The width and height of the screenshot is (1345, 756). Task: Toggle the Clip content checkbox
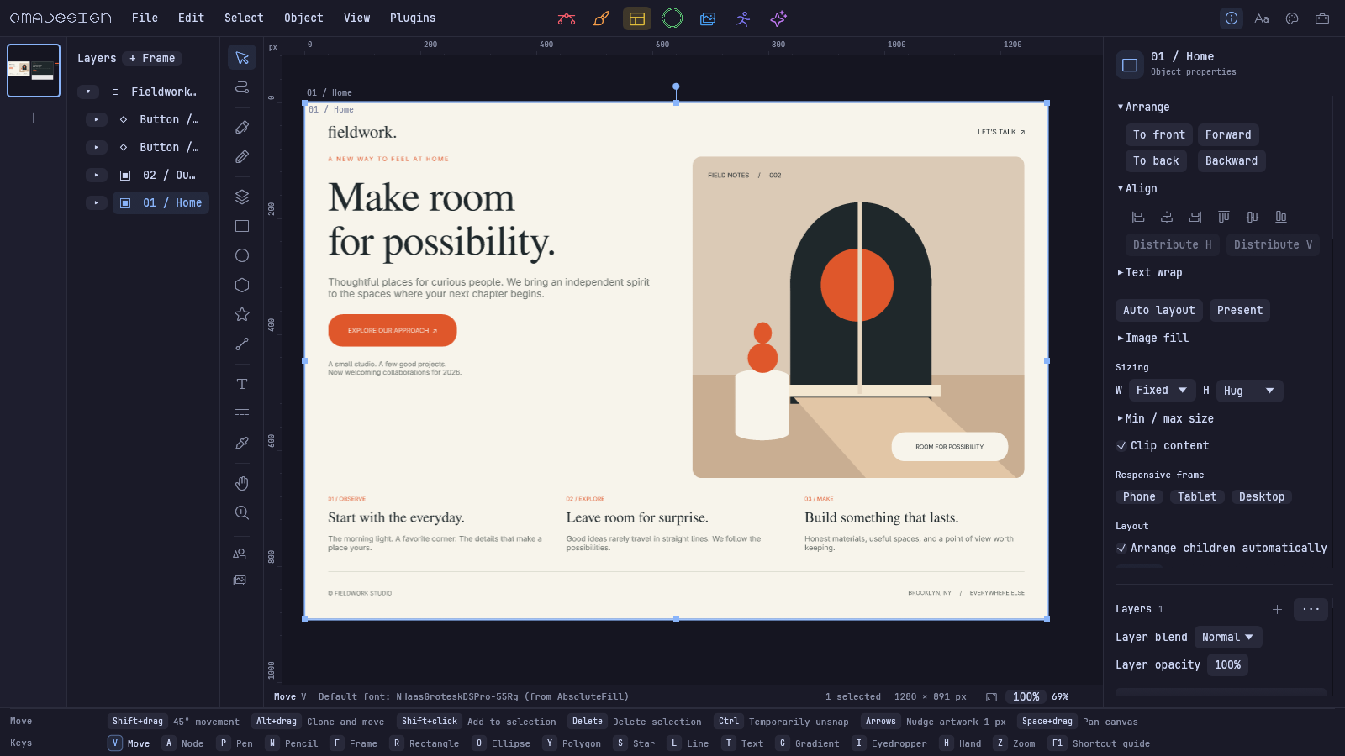1121,446
